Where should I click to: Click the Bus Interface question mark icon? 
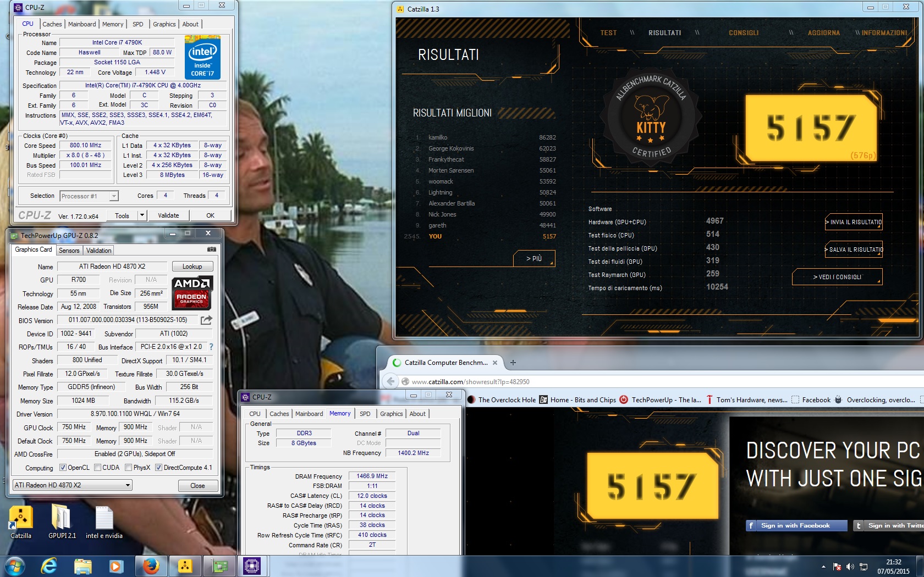tap(211, 347)
